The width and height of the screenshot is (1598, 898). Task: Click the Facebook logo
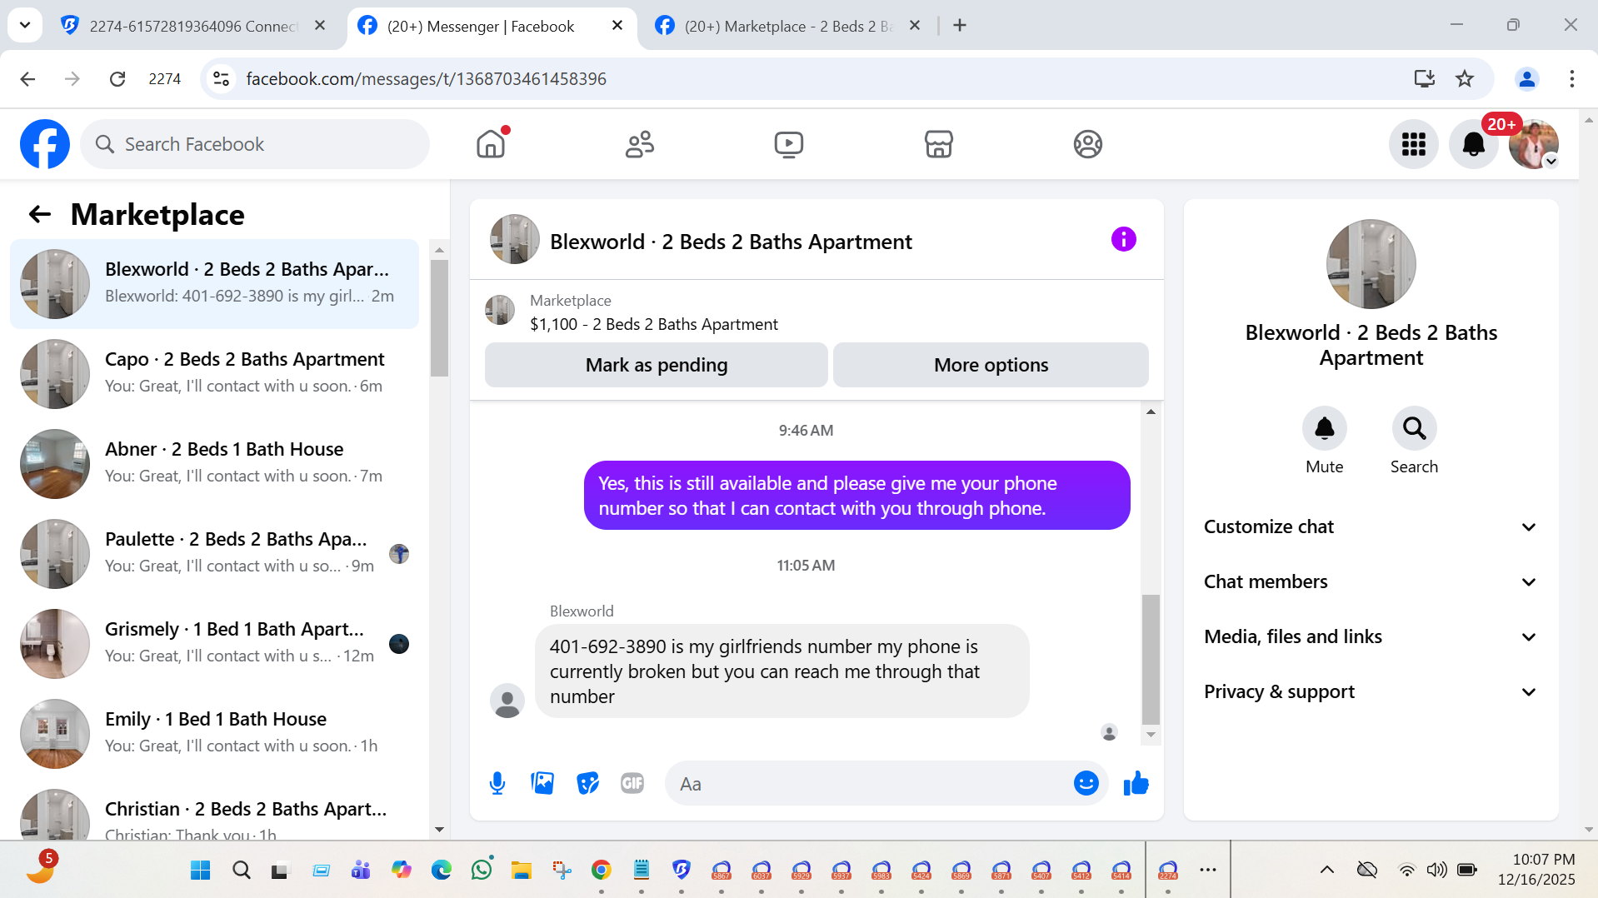[x=45, y=144]
